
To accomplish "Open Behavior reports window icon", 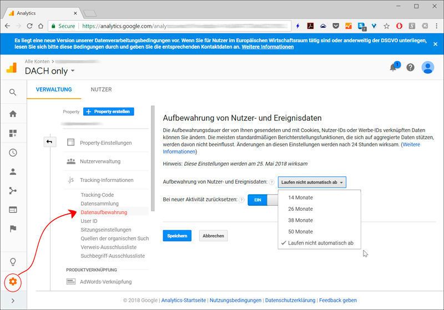I will point(13,210).
